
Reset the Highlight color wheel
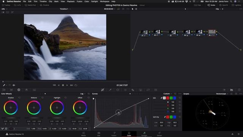coord(66,98)
